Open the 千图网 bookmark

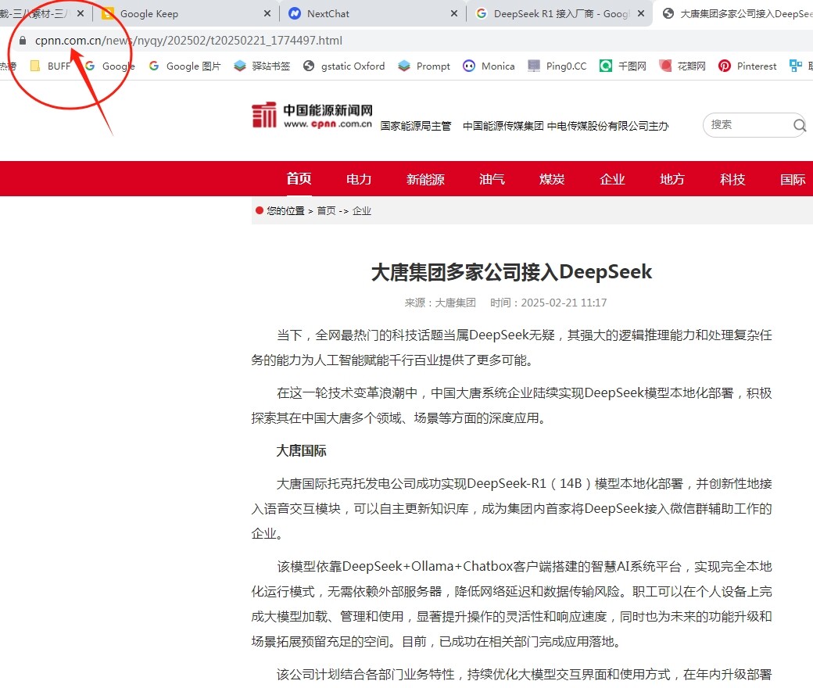[x=623, y=66]
